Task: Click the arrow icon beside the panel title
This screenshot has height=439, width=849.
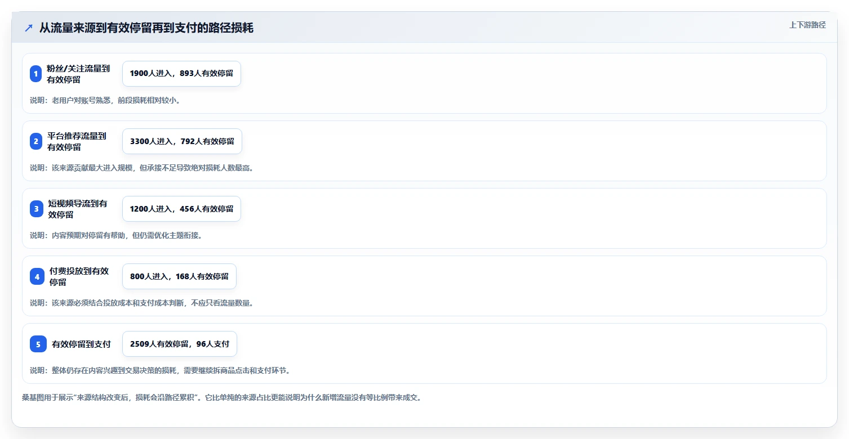Action: [29, 28]
